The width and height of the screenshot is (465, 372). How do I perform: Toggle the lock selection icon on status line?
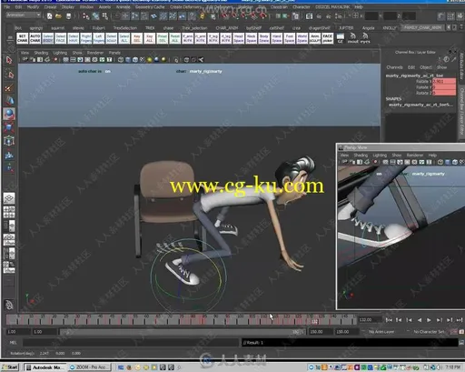pos(203,16)
